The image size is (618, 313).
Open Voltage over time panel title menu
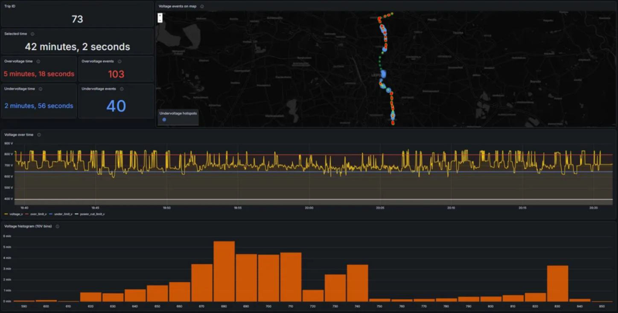pos(19,135)
